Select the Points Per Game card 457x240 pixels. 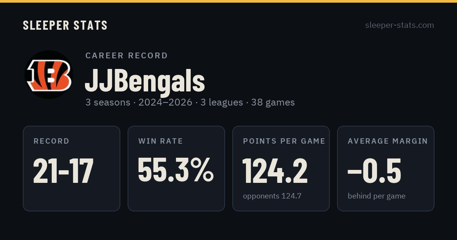tap(281, 168)
